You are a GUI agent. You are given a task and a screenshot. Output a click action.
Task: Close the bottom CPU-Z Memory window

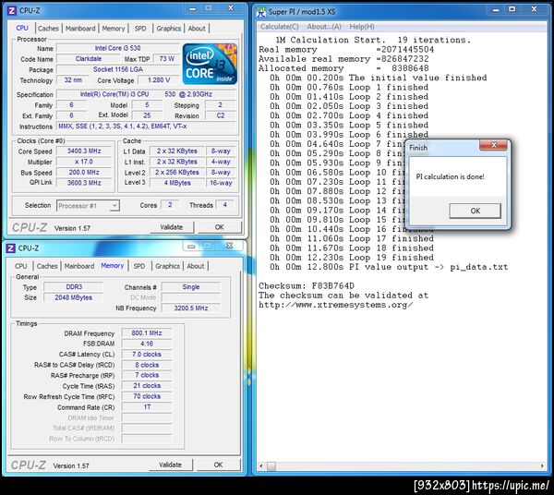coord(229,246)
